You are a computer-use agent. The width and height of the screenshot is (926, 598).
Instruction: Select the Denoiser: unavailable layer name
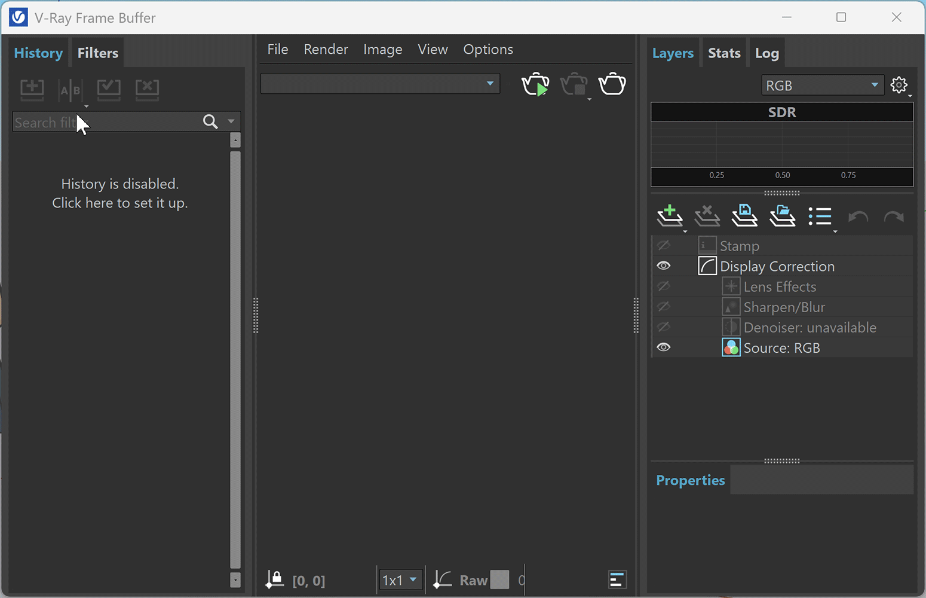pos(810,327)
